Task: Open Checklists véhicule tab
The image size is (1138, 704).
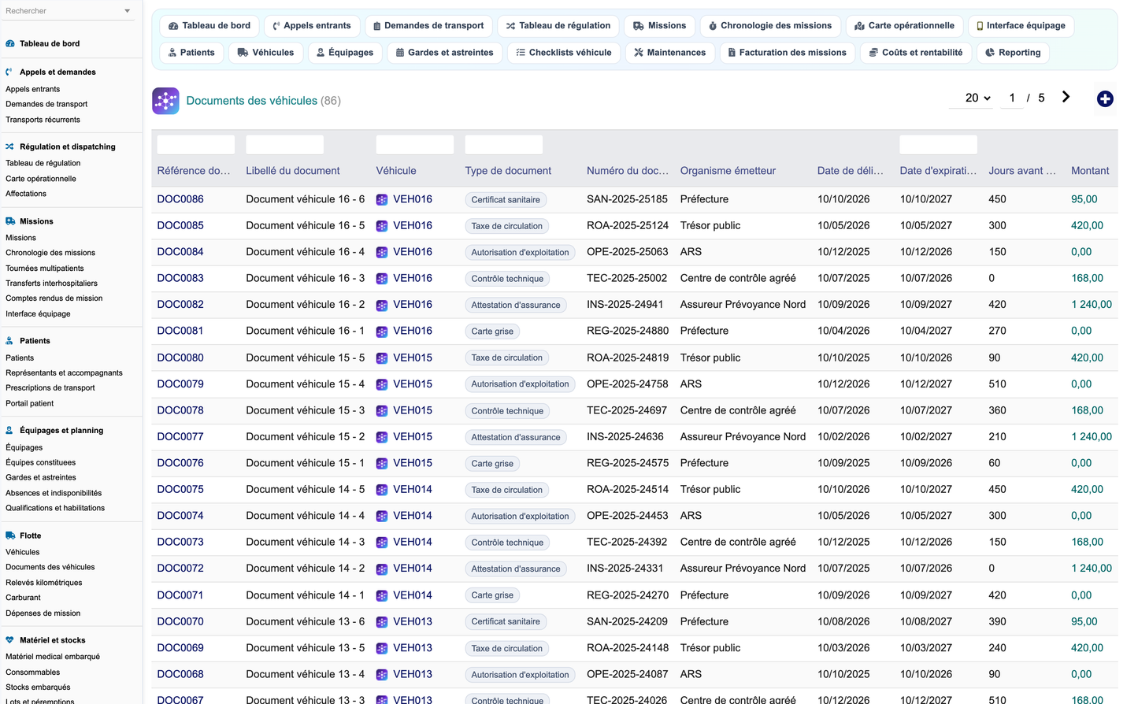Action: (564, 53)
